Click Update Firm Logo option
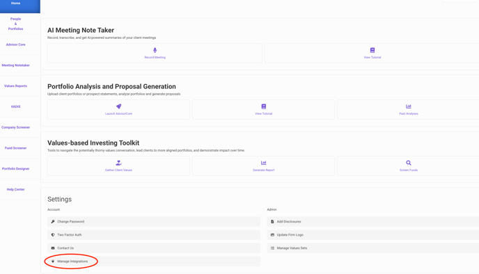This screenshot has width=479, height=274. [x=373, y=234]
